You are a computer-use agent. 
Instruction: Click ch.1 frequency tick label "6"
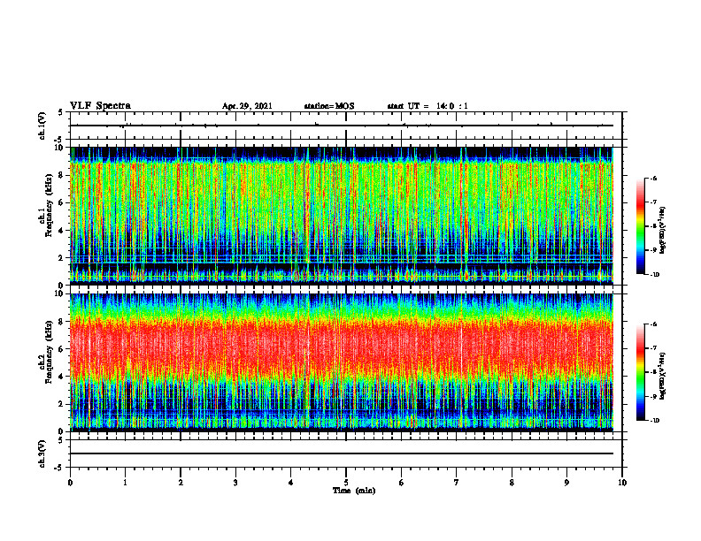62,202
